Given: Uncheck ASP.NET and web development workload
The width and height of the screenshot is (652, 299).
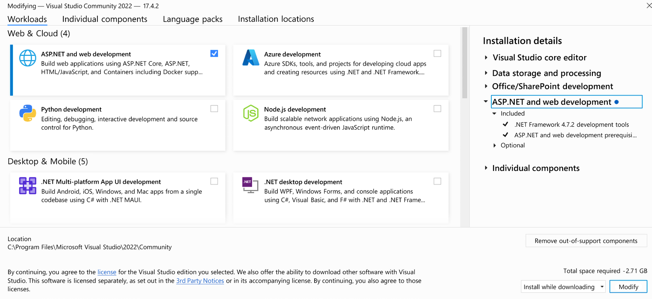Looking at the screenshot, I should (x=214, y=54).
